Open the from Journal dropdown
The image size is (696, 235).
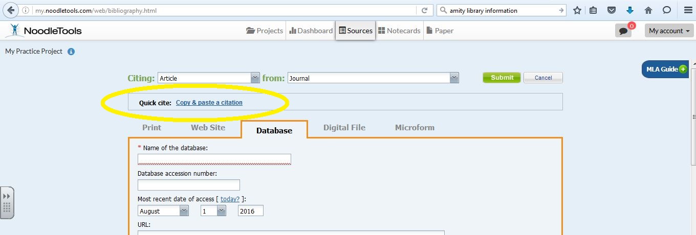pyautogui.click(x=374, y=78)
